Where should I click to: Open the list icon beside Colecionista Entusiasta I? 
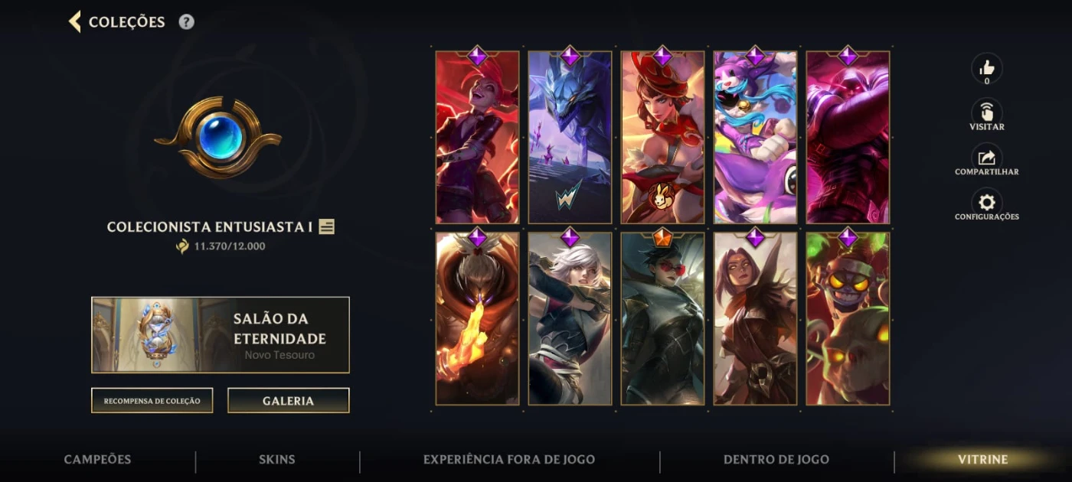(327, 226)
